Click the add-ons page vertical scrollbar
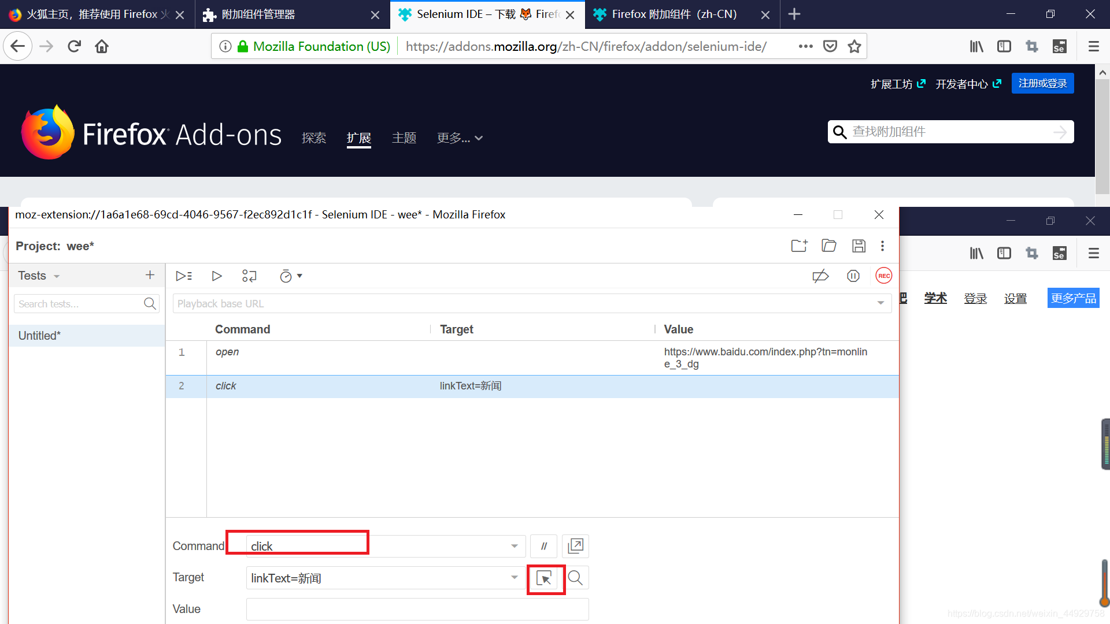 click(1102, 136)
